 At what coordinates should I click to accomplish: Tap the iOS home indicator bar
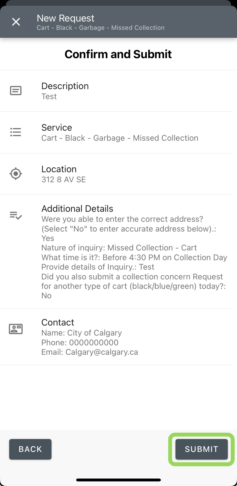(x=118, y=480)
